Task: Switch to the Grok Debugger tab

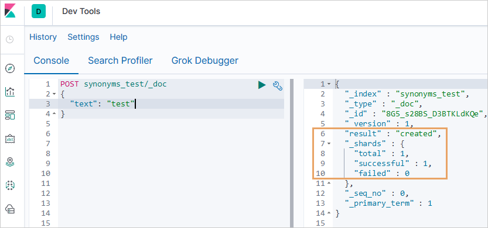Action: pyautogui.click(x=205, y=61)
